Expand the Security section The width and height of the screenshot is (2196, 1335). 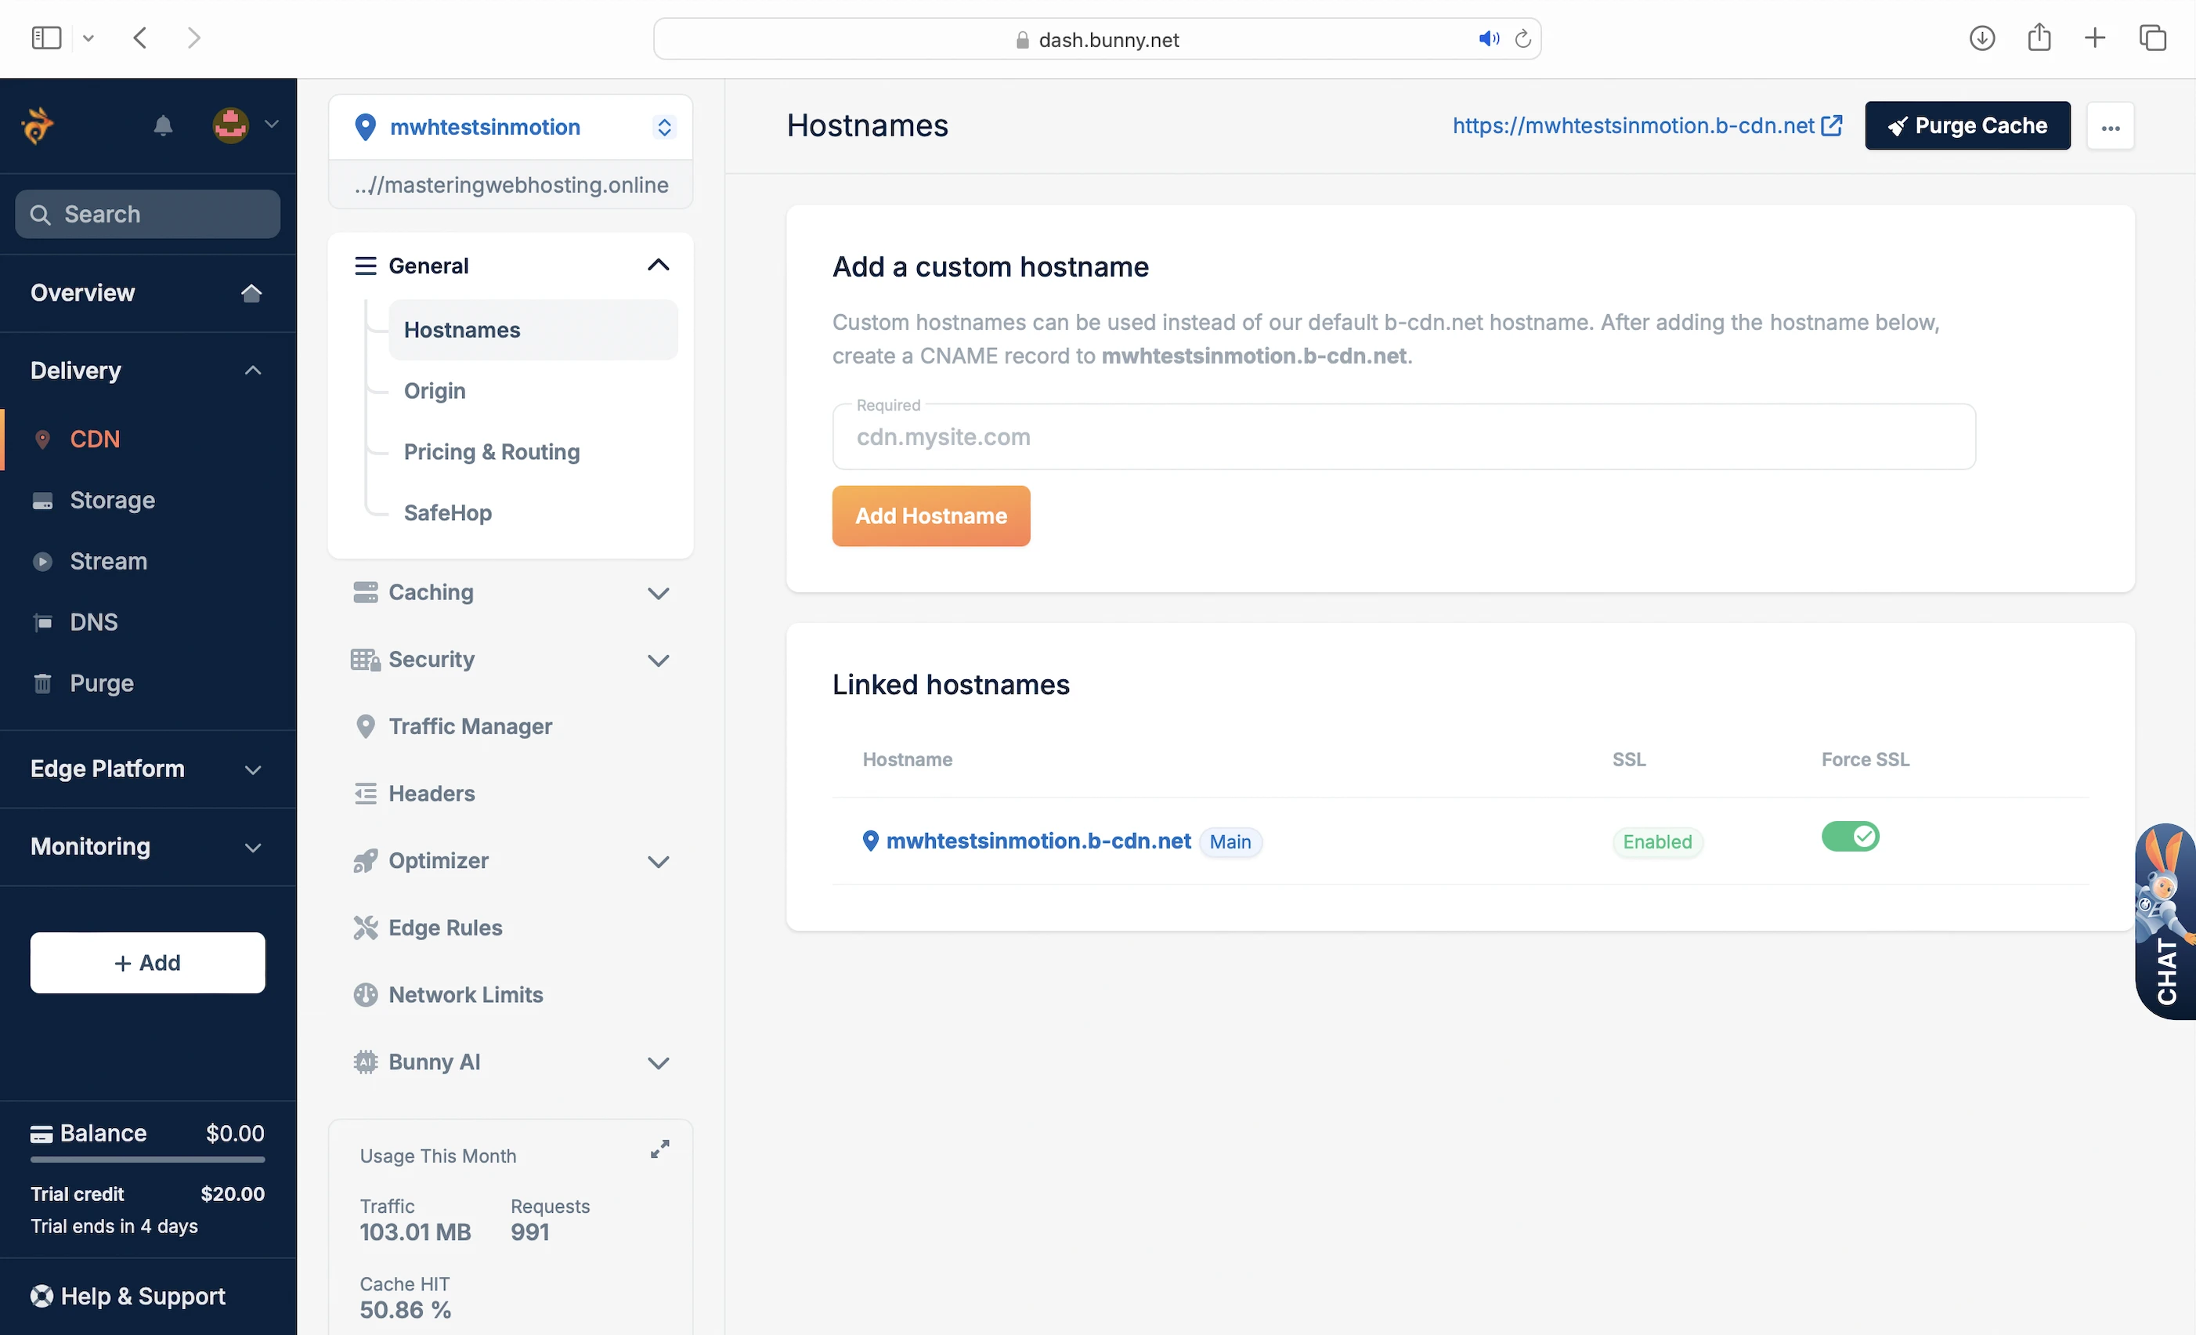pos(658,660)
